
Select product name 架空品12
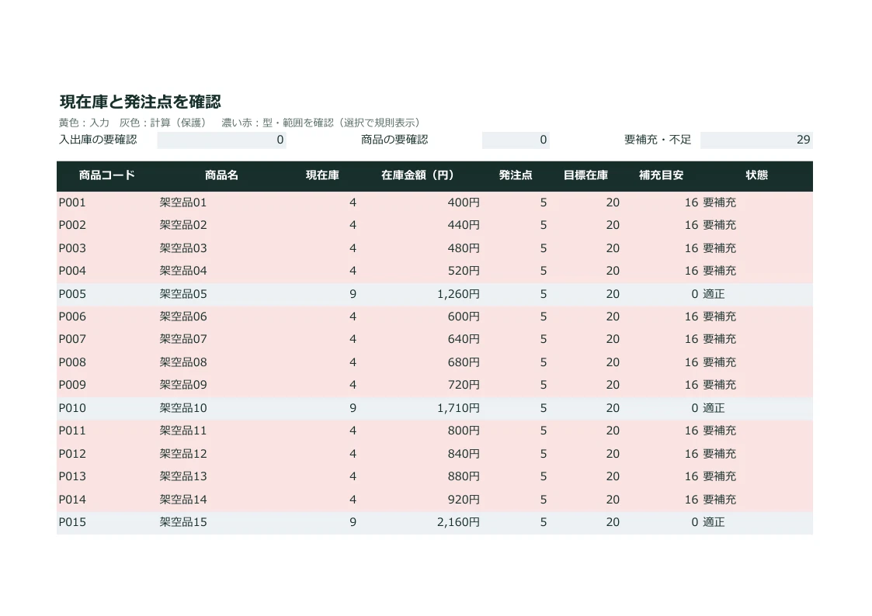[183, 454]
